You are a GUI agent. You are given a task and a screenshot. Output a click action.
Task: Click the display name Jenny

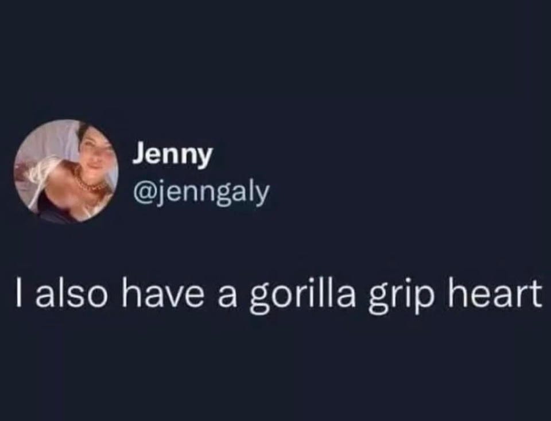(173, 154)
